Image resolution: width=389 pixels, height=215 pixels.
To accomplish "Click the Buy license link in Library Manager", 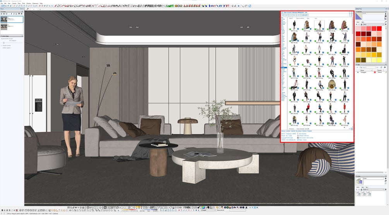I will pos(299,131).
